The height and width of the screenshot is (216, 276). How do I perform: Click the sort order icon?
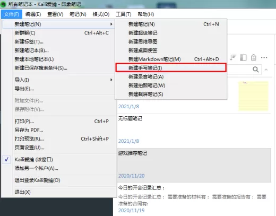[232, 57]
